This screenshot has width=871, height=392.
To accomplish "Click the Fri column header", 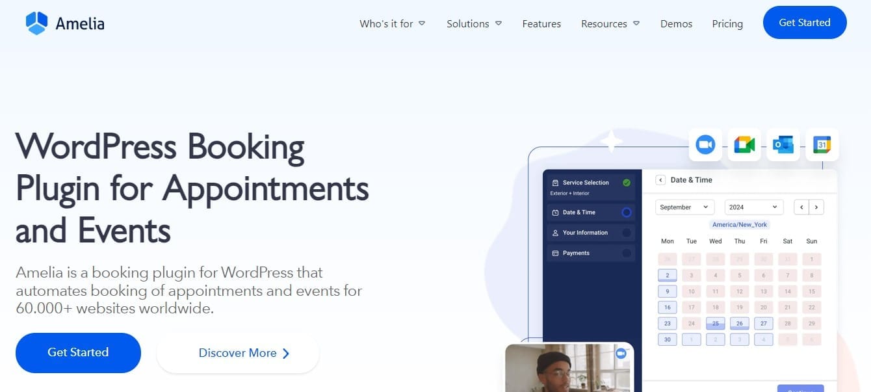I will (764, 241).
